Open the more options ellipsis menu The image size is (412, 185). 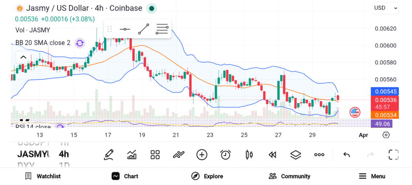coord(319,155)
